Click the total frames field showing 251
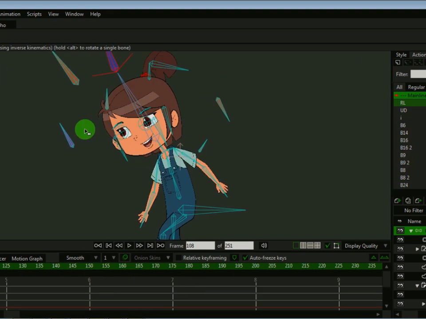The image size is (426, 319). (239, 246)
